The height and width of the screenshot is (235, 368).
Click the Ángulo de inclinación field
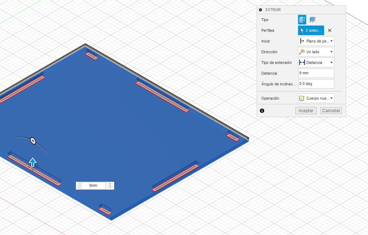coord(316,84)
